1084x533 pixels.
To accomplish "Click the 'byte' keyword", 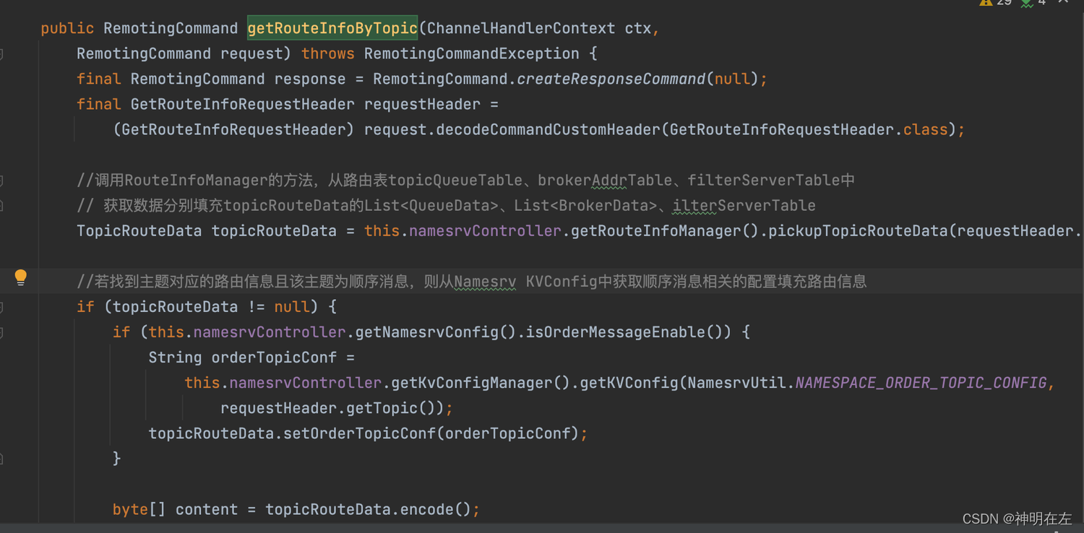I will 131,510.
